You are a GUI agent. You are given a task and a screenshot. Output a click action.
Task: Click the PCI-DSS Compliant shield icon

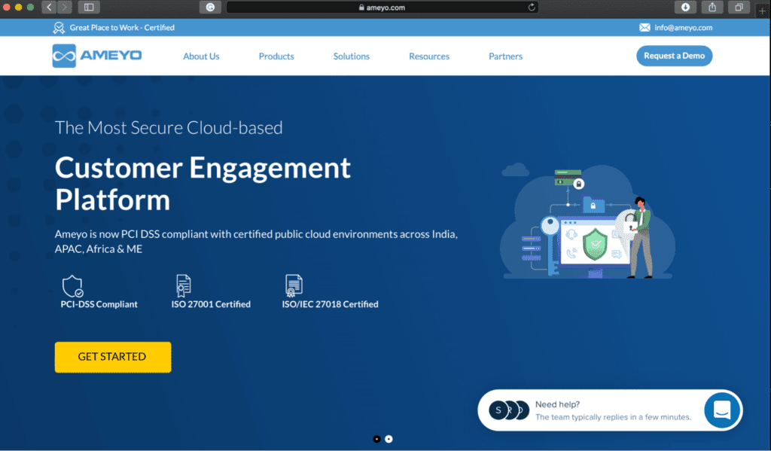point(72,286)
